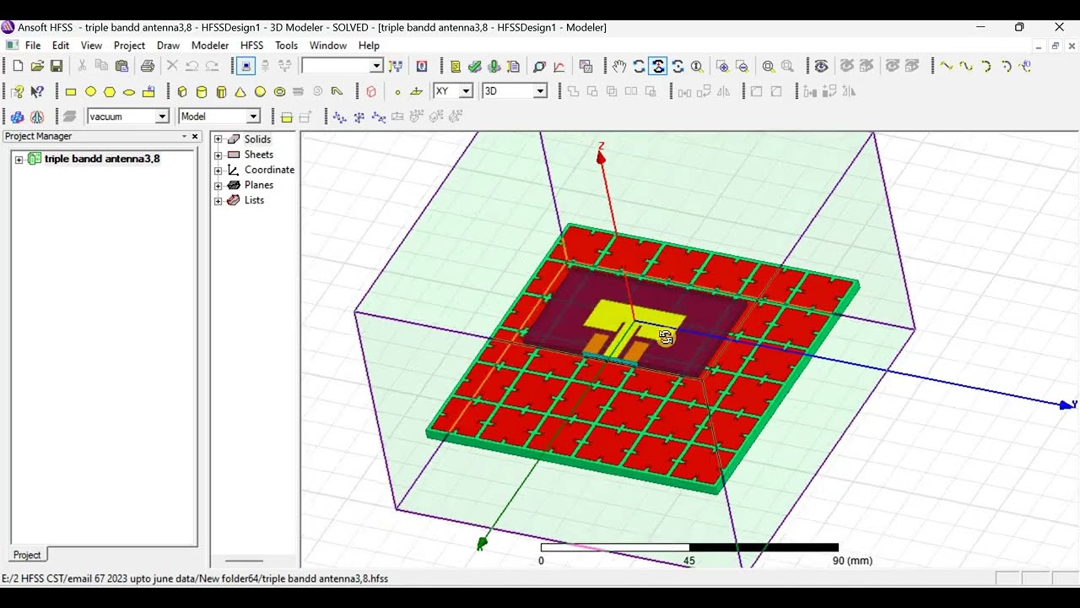The image size is (1080, 608).
Task: Click the Draw point icon
Action: coord(397,92)
